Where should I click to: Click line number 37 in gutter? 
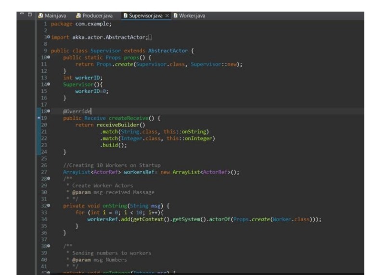coord(44,239)
